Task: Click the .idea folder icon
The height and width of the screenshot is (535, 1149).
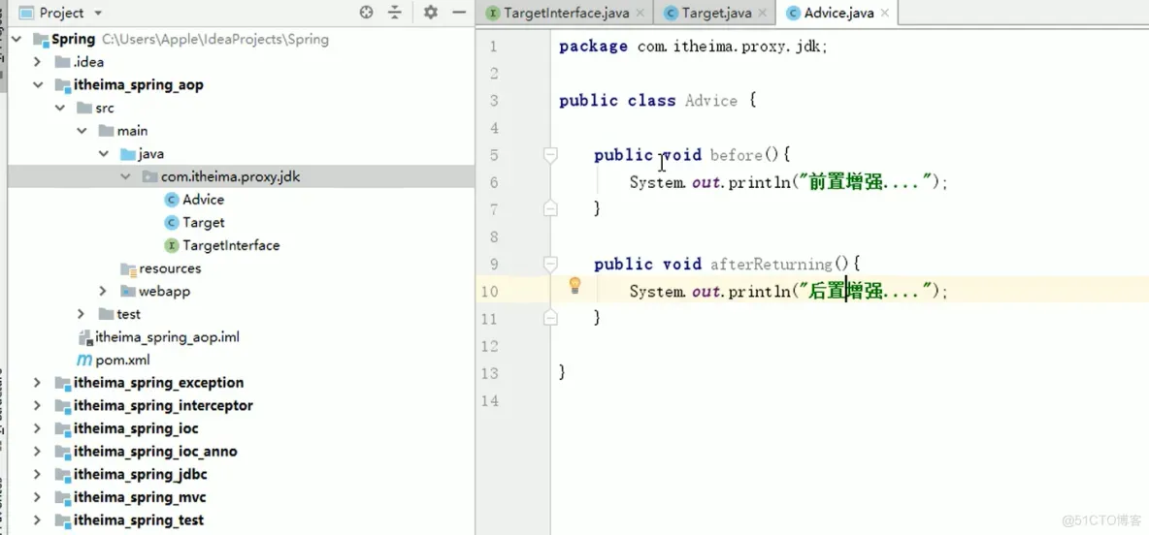Action: pyautogui.click(x=62, y=62)
